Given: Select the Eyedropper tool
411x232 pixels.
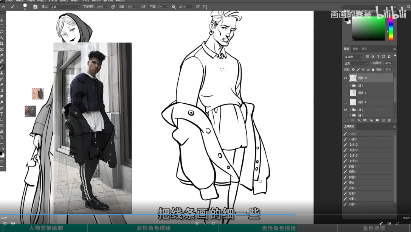Looking at the screenshot, I should 2,55.
